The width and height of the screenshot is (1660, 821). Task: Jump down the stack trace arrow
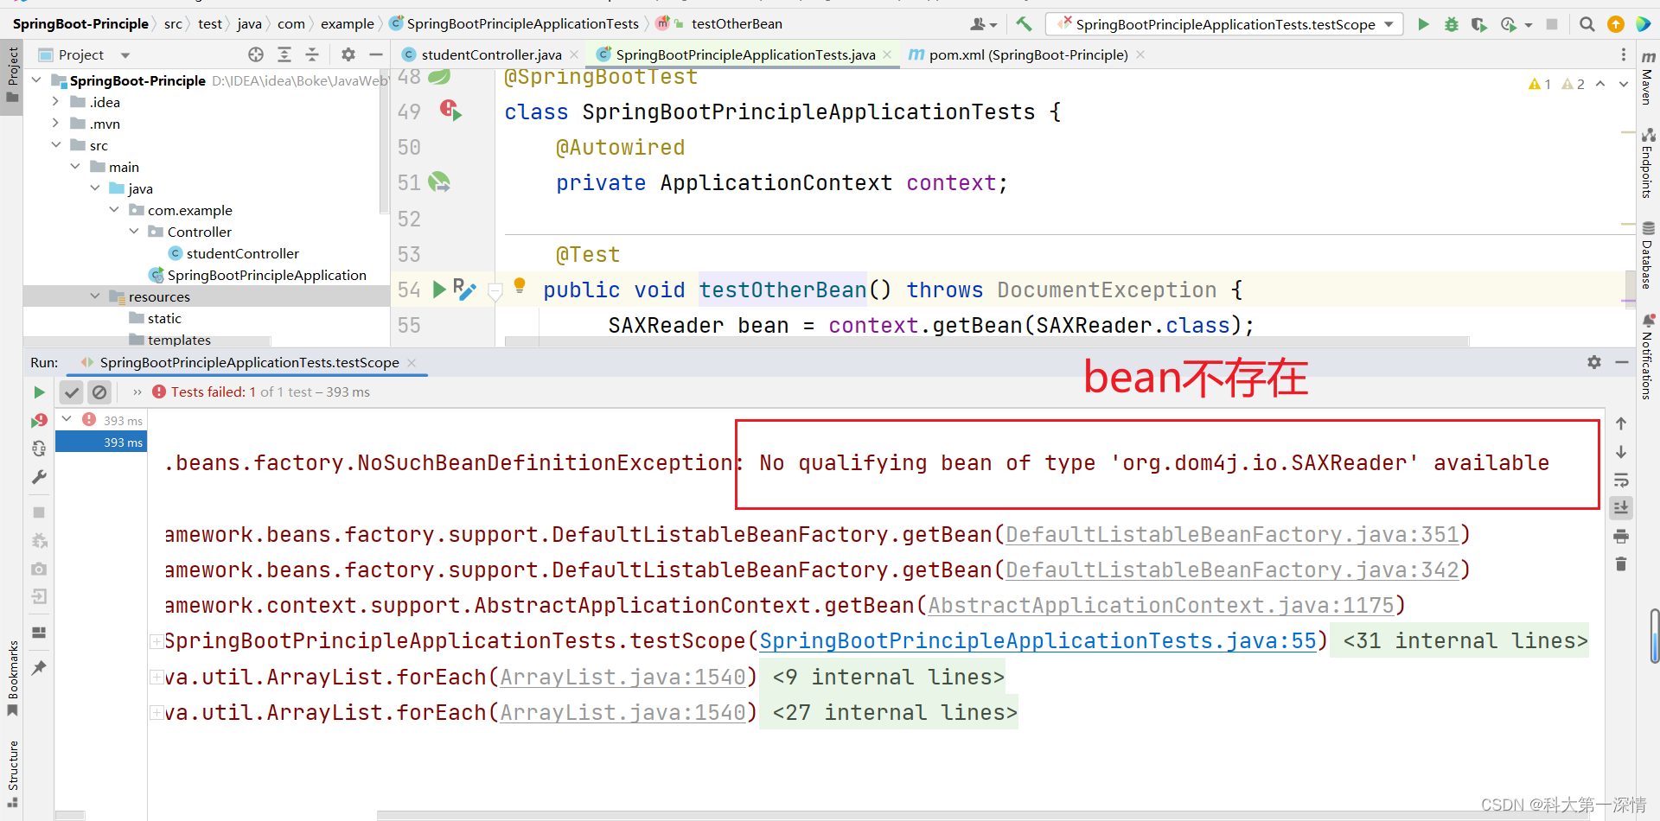pyautogui.click(x=1621, y=452)
